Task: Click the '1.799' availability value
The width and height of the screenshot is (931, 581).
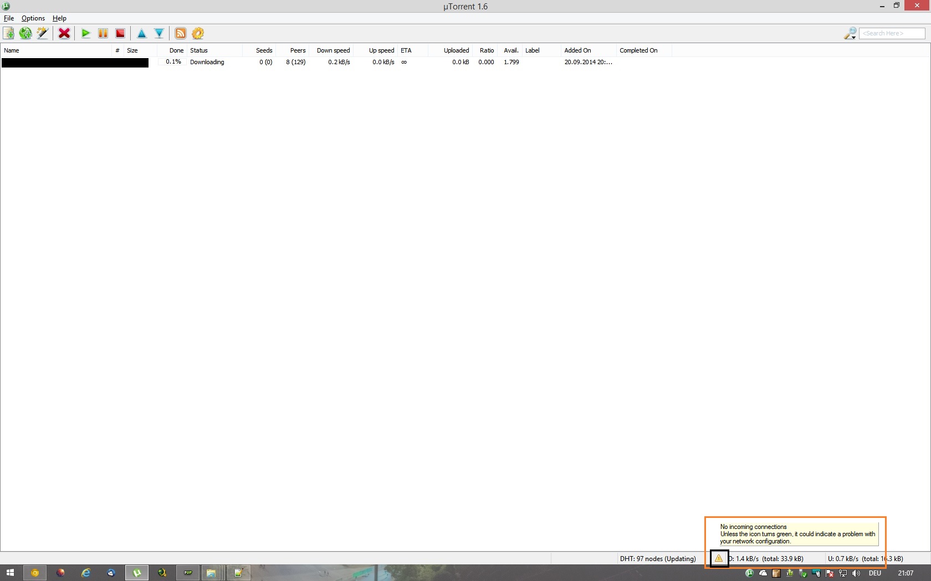Action: 511,62
